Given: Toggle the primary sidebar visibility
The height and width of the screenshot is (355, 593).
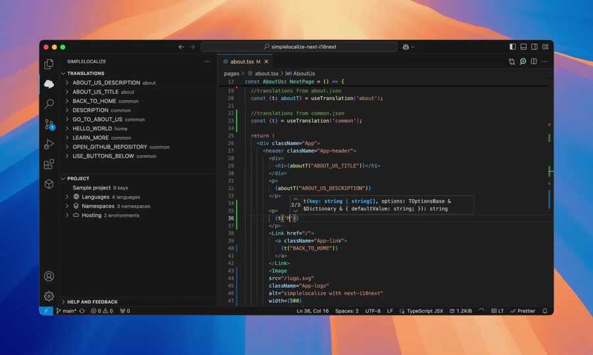Looking at the screenshot, I should click(513, 47).
